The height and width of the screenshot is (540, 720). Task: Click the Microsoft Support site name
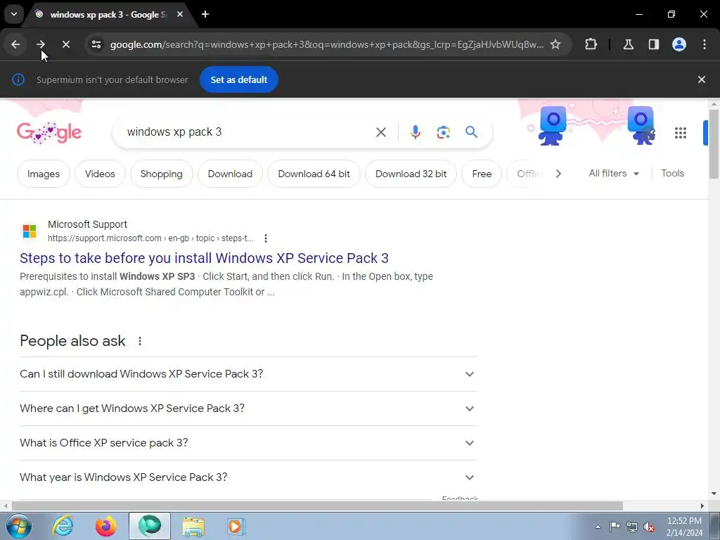pos(87,224)
